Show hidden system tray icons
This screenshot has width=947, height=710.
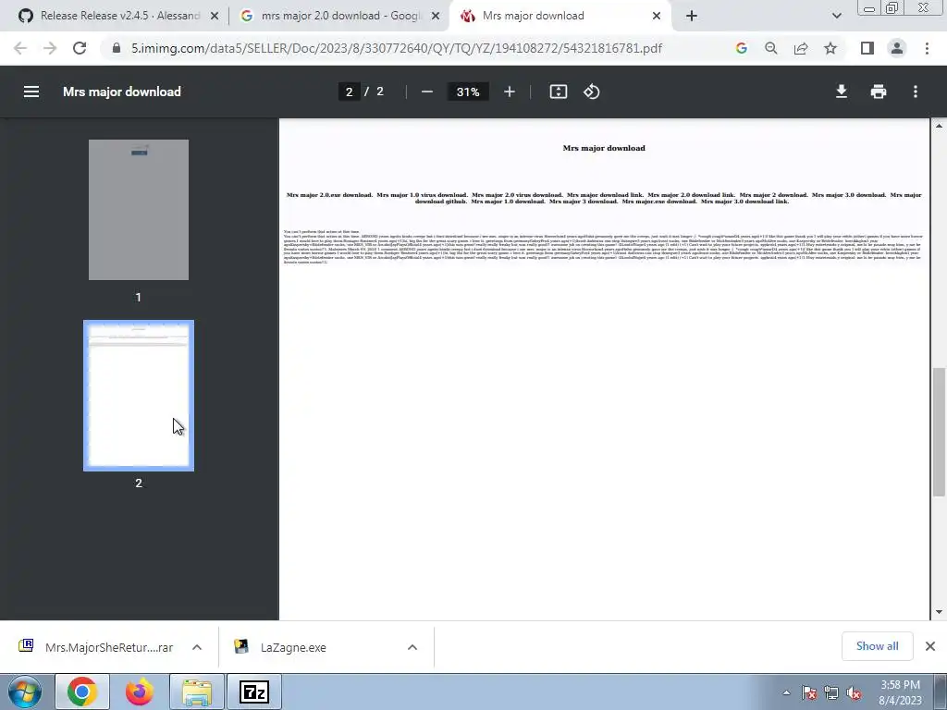(x=786, y=692)
